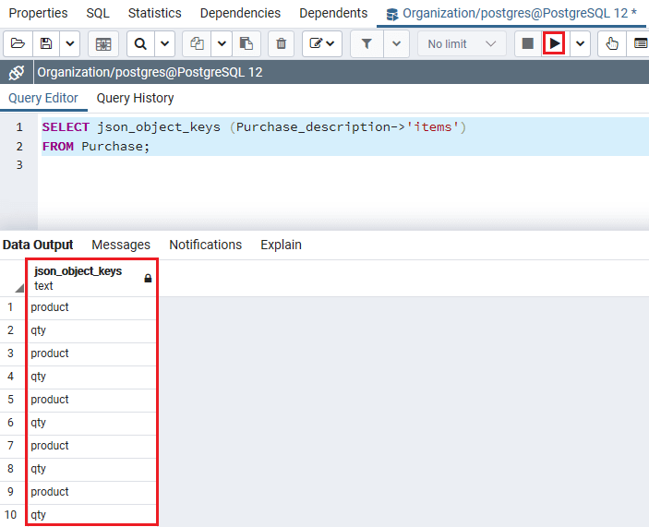Open the Find options dropdown arrow

pyautogui.click(x=164, y=43)
